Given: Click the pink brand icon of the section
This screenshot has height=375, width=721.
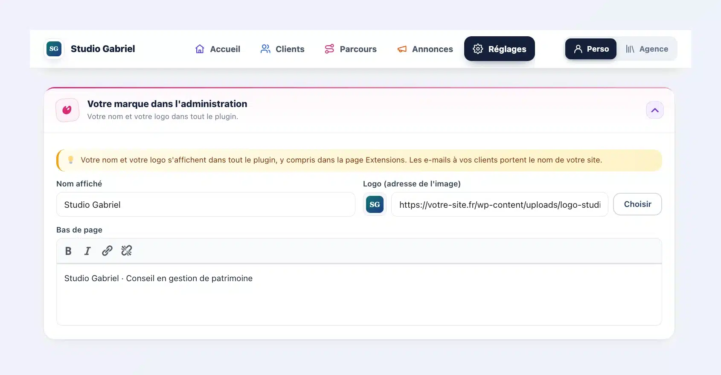Looking at the screenshot, I should pyautogui.click(x=67, y=110).
